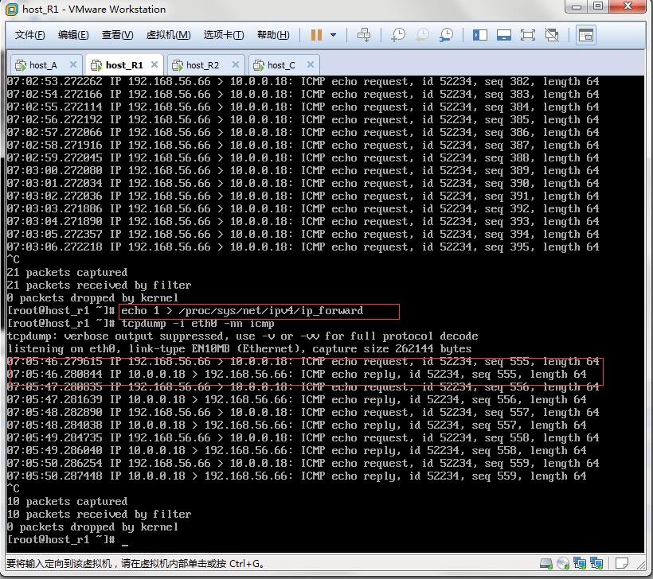Open the snapshot manager icon
The width and height of the screenshot is (653, 579).
tap(447, 35)
